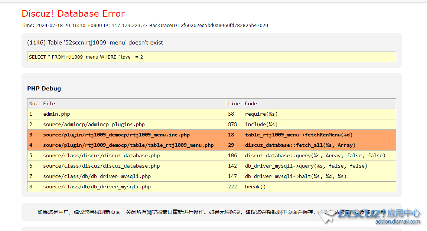427x231 pixels.
Task: Click the addon.dismall.com watermark text
Action: [x=398, y=222]
